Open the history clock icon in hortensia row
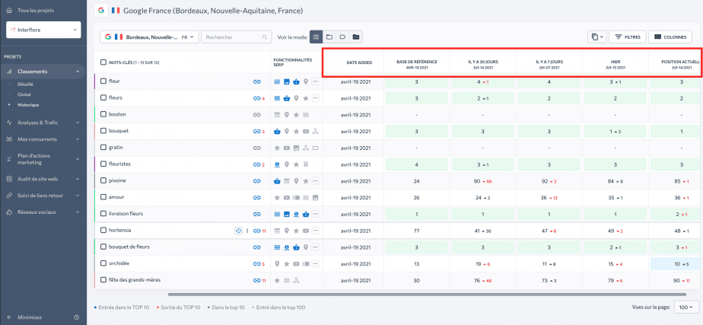Viewport: 703px width, 325px height. click(x=239, y=231)
